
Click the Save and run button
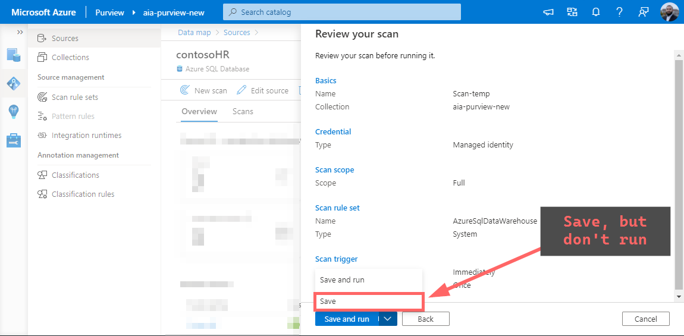click(346, 319)
